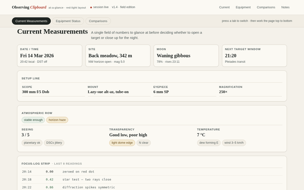Click the session live status text
The width and height of the screenshot is (304, 190).
[x=101, y=7]
